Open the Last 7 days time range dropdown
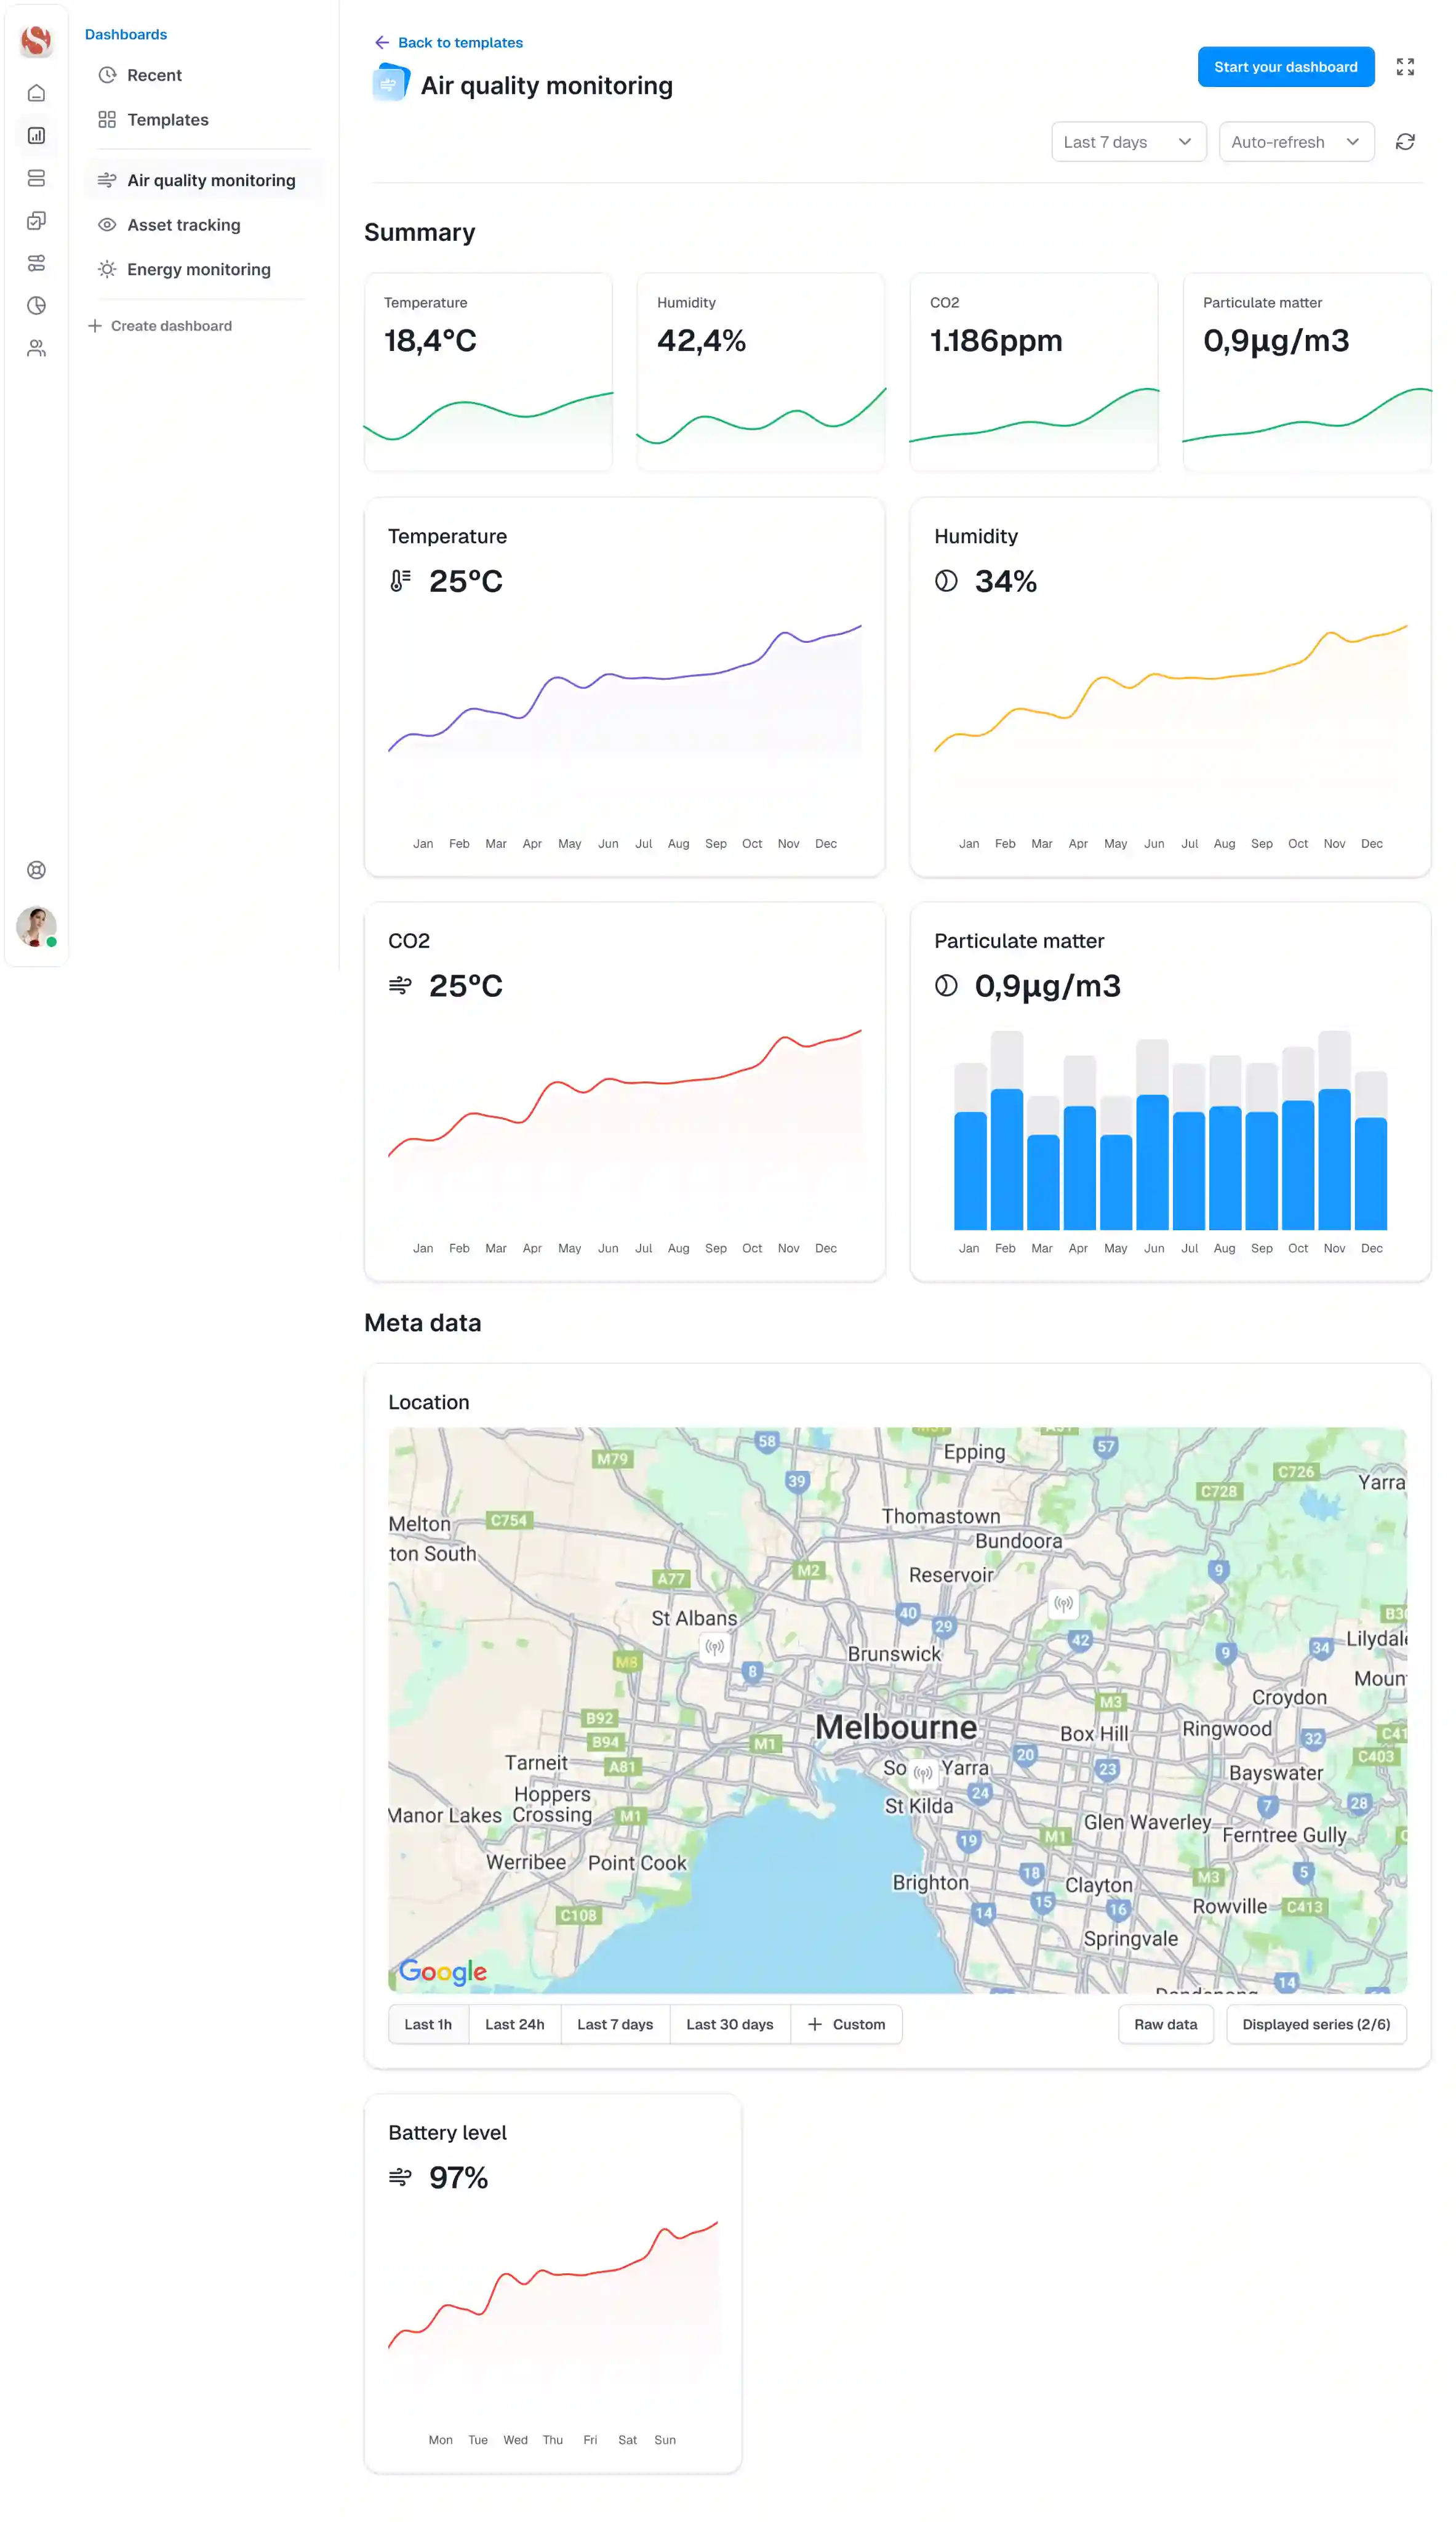1456x2522 pixels. point(1128,142)
